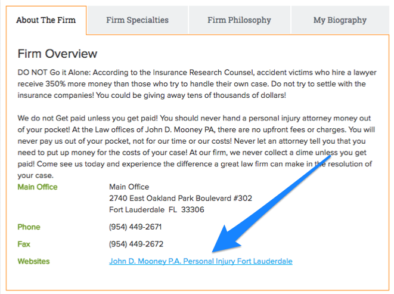The width and height of the screenshot is (394, 294).
Task: Switch to the Firm Specialties tab
Action: (137, 20)
